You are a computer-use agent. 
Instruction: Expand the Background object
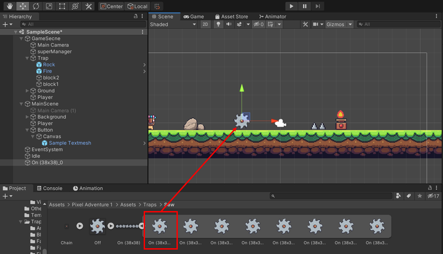coord(27,117)
